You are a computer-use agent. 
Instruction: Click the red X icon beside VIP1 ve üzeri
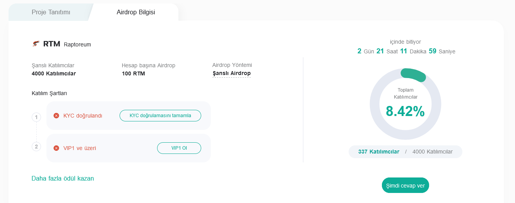click(56, 148)
